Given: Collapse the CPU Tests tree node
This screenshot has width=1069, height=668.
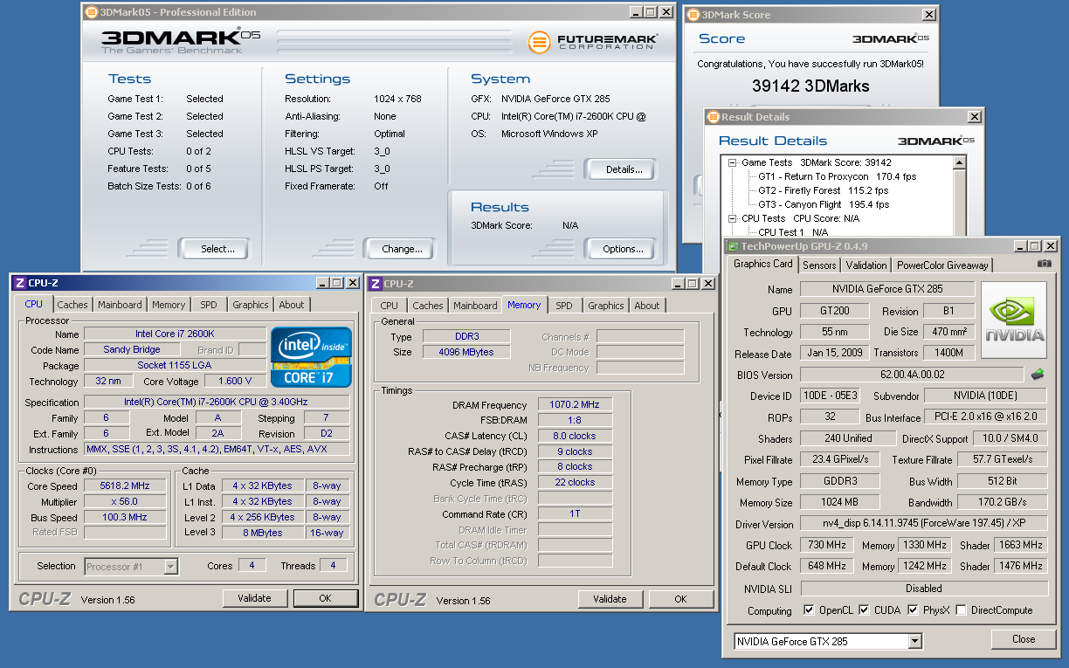Looking at the screenshot, I should [x=732, y=218].
